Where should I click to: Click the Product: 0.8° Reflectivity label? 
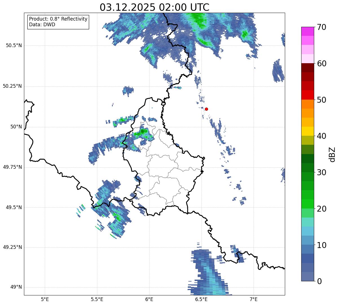click(x=58, y=19)
